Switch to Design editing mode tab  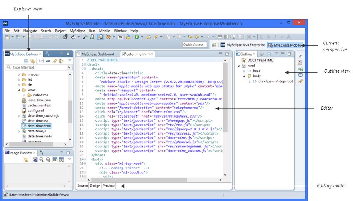95,186
